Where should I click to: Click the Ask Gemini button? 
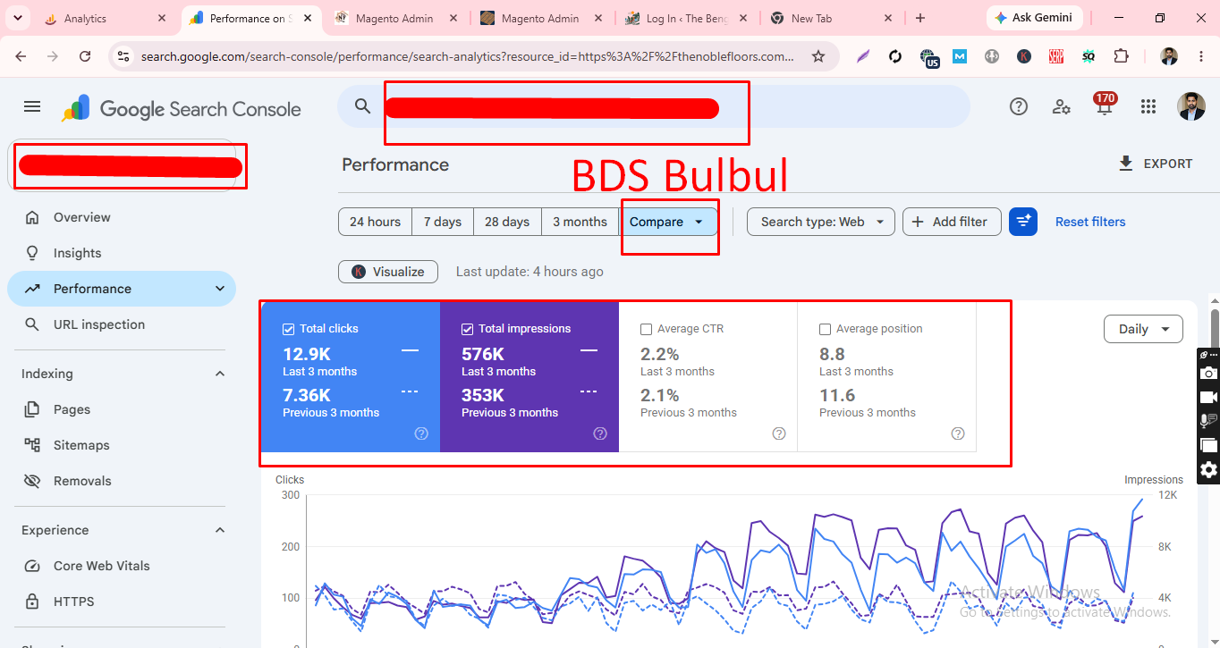tap(1035, 18)
